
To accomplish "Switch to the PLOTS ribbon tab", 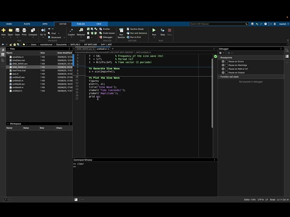I will pos(27,24).
